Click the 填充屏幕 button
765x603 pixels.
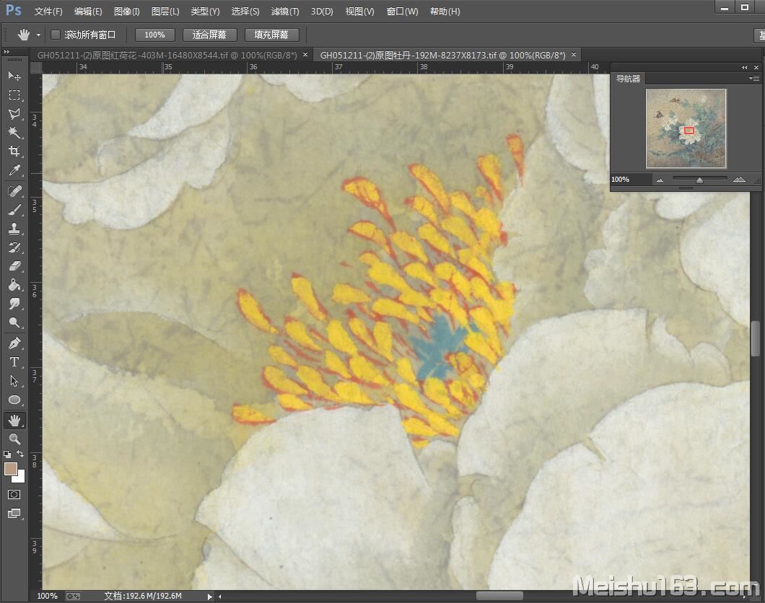[271, 35]
